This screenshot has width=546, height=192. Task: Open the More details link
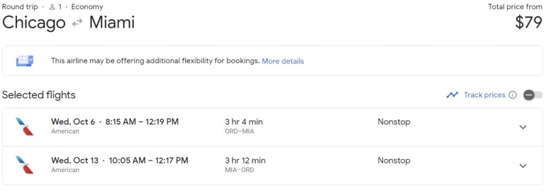pos(283,61)
